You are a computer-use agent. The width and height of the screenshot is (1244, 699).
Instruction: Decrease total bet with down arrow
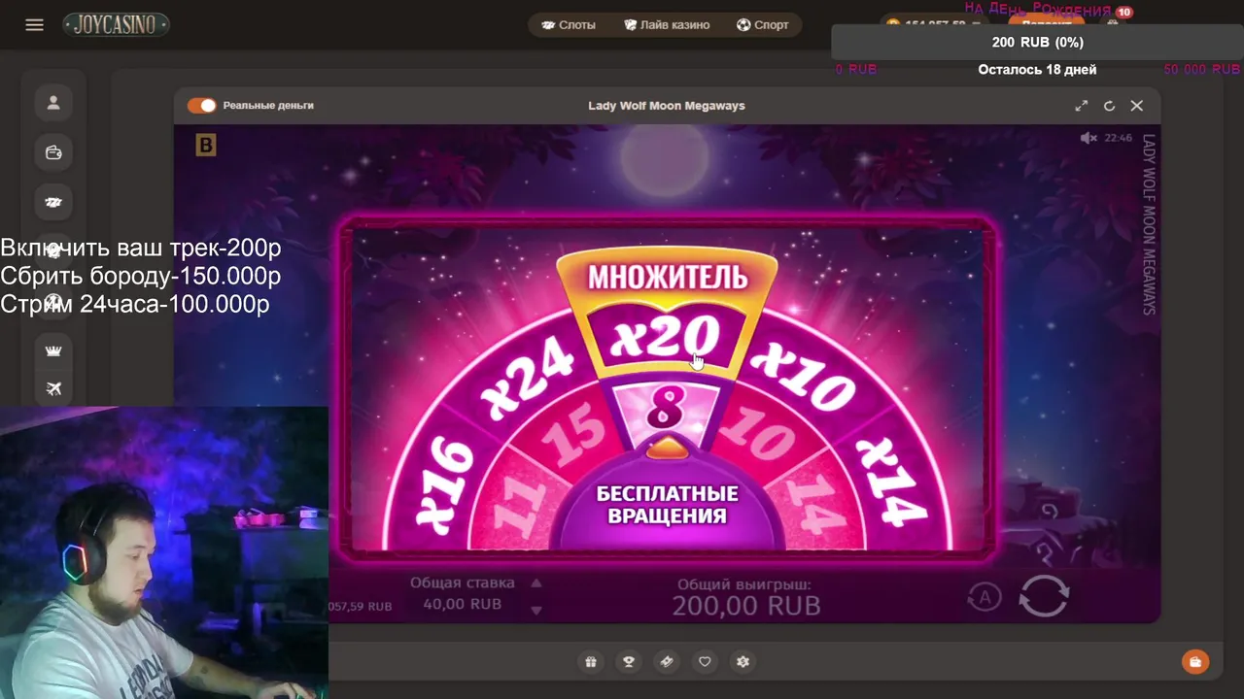(536, 610)
